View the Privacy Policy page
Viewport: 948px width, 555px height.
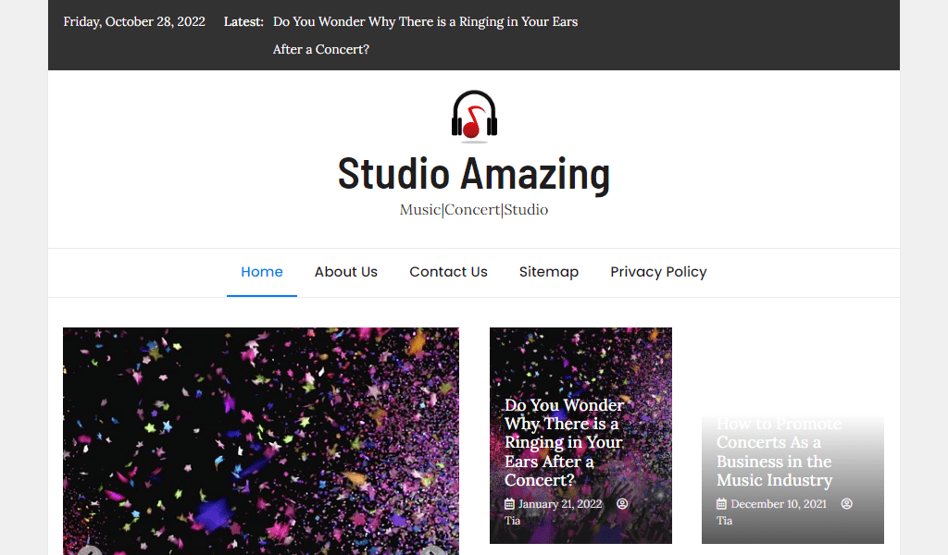[658, 272]
